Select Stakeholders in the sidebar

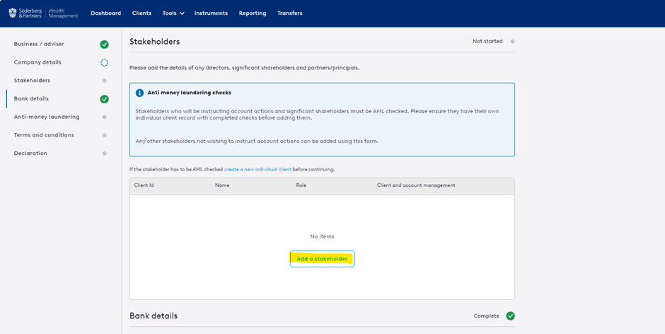pyautogui.click(x=32, y=81)
